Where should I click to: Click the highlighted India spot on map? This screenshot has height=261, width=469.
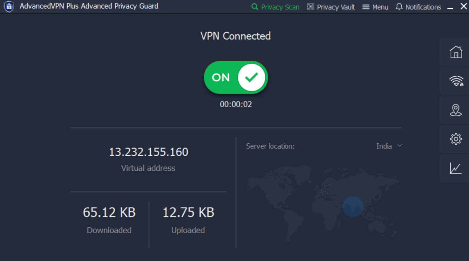[353, 206]
